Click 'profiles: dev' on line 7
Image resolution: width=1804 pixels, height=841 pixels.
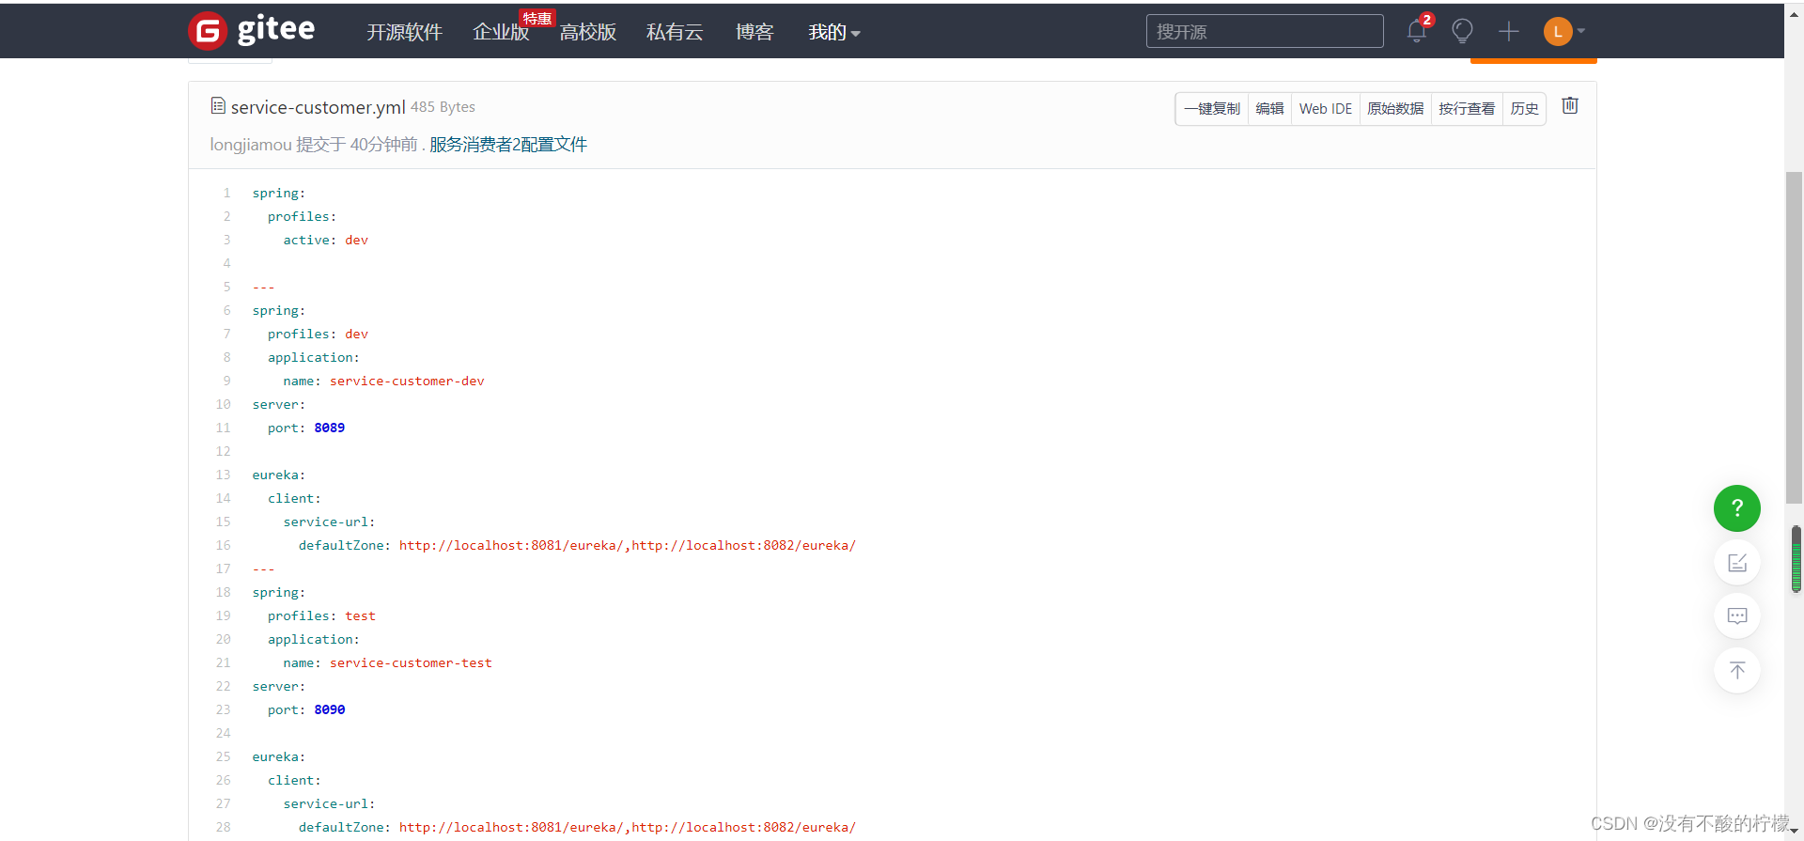318,334
